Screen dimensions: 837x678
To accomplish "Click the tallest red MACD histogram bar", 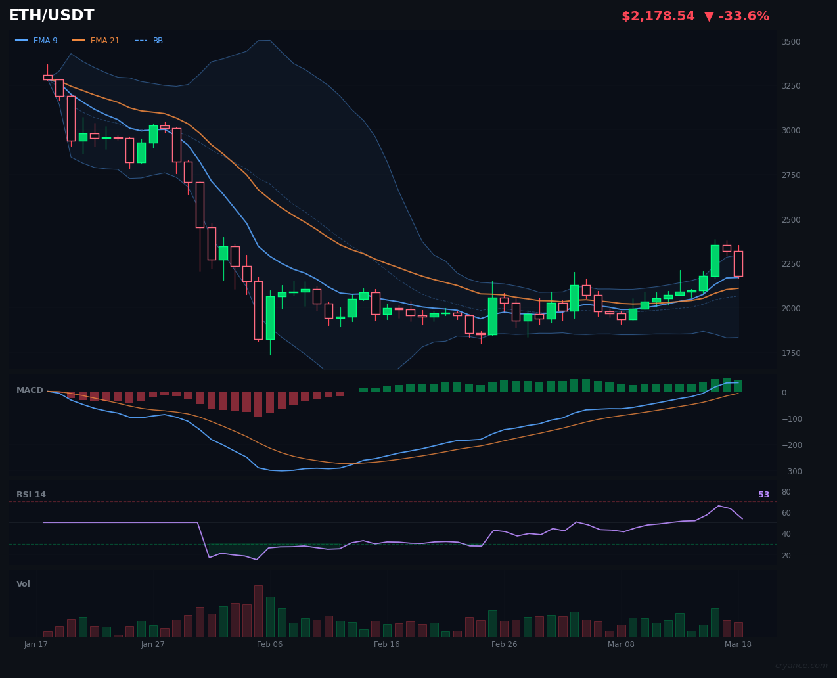I will click(258, 404).
